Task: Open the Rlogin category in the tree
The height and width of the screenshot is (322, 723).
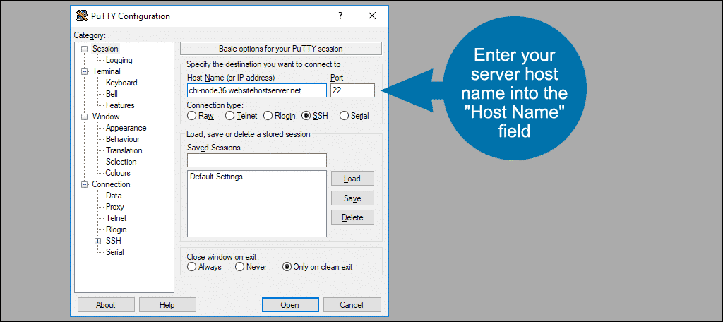Action: tap(116, 229)
